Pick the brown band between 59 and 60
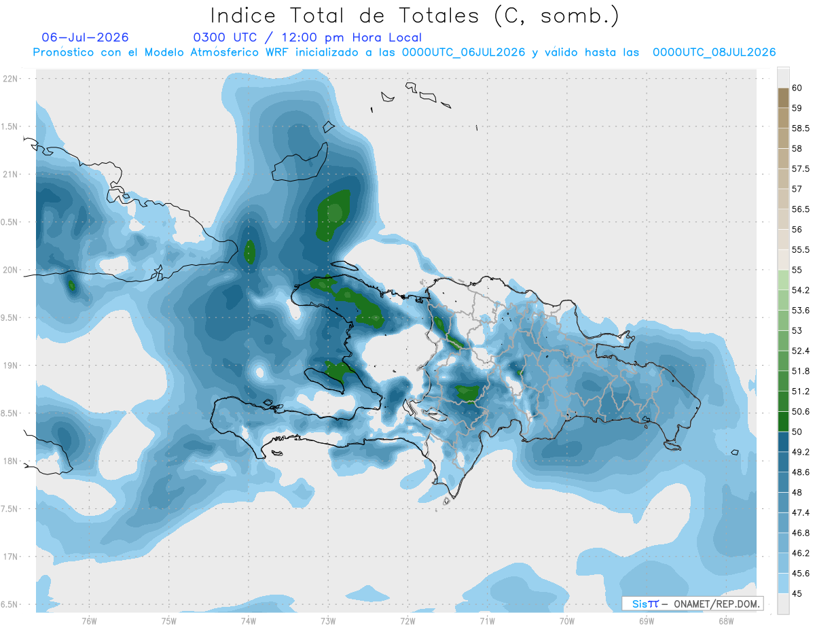 783,98
